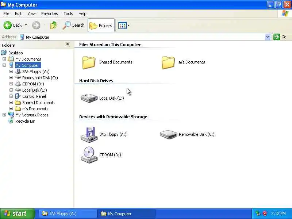Open the Edit menu

coord(18,14)
